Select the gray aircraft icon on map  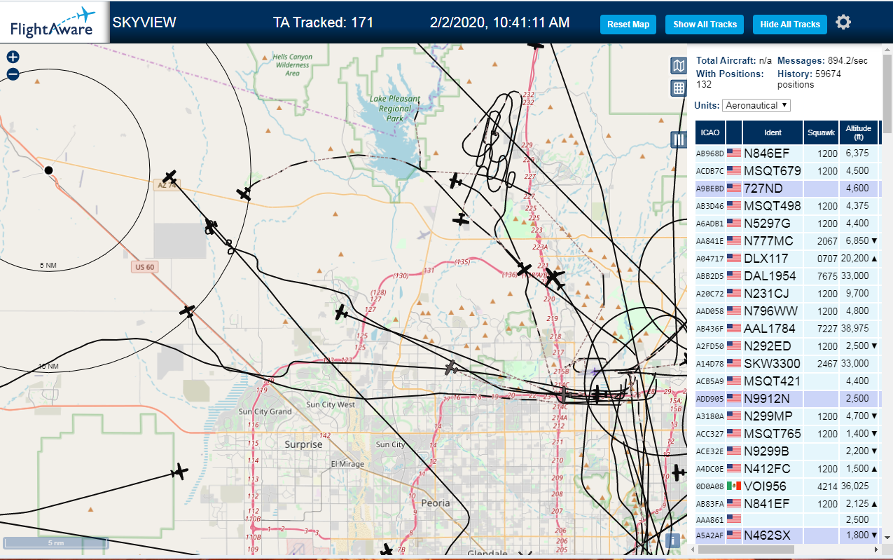[x=452, y=367]
